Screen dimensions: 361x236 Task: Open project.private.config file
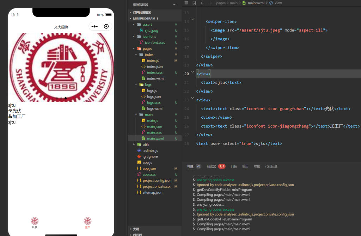(x=157, y=187)
